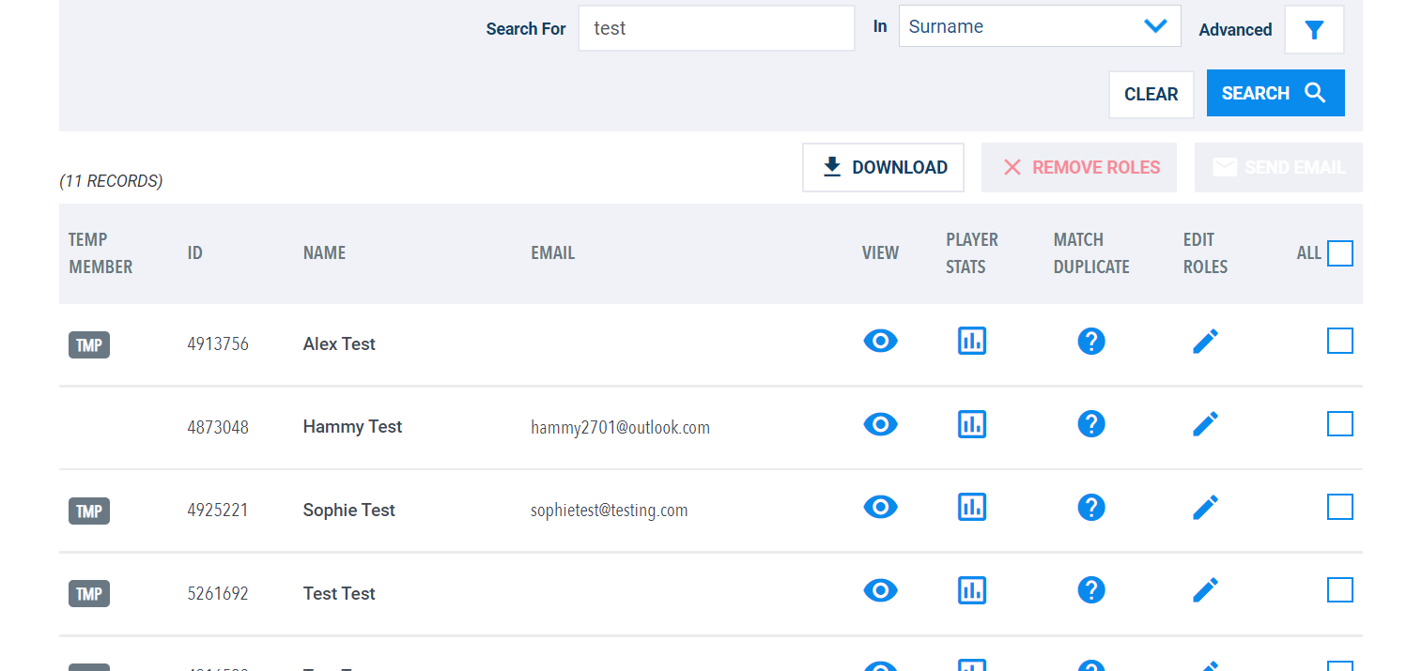Click ID 4925221

coord(218,511)
